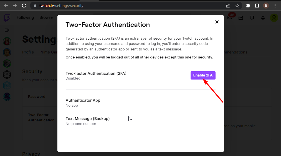281x156 pixels.
Task: Open second followed channel avatar in sidebar
Action: tap(7, 52)
